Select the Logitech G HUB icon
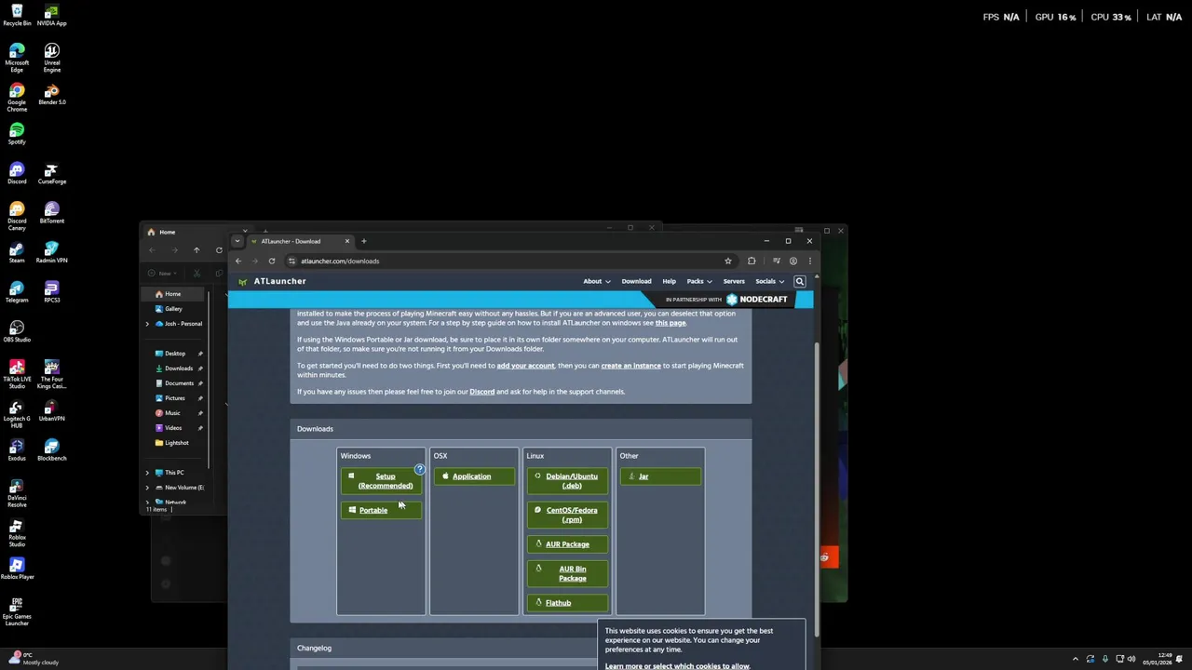The width and height of the screenshot is (1192, 670). (x=17, y=415)
